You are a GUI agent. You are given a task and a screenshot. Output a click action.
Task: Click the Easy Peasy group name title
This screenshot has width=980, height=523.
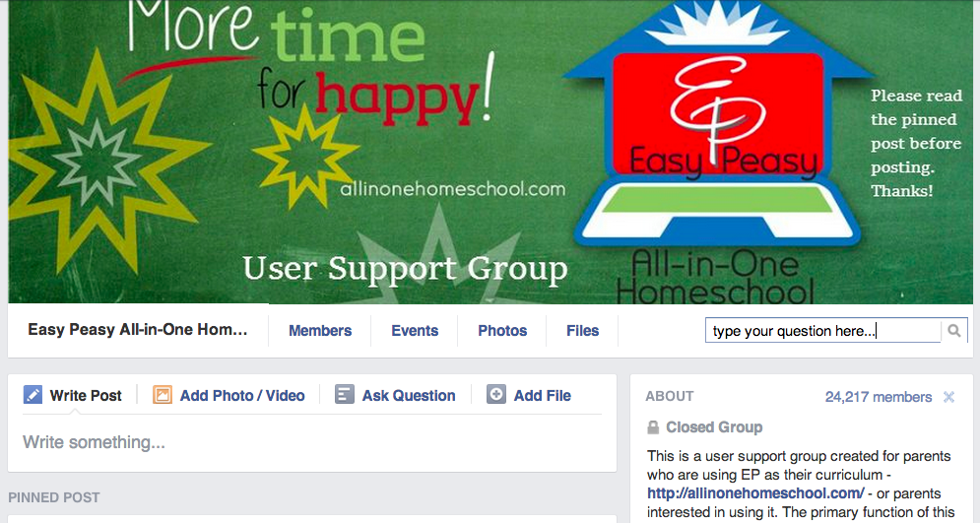[138, 329]
